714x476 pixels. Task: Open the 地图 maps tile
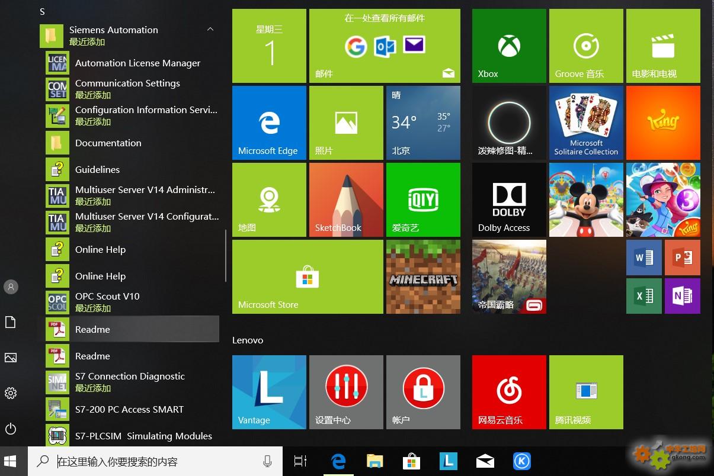point(269,200)
